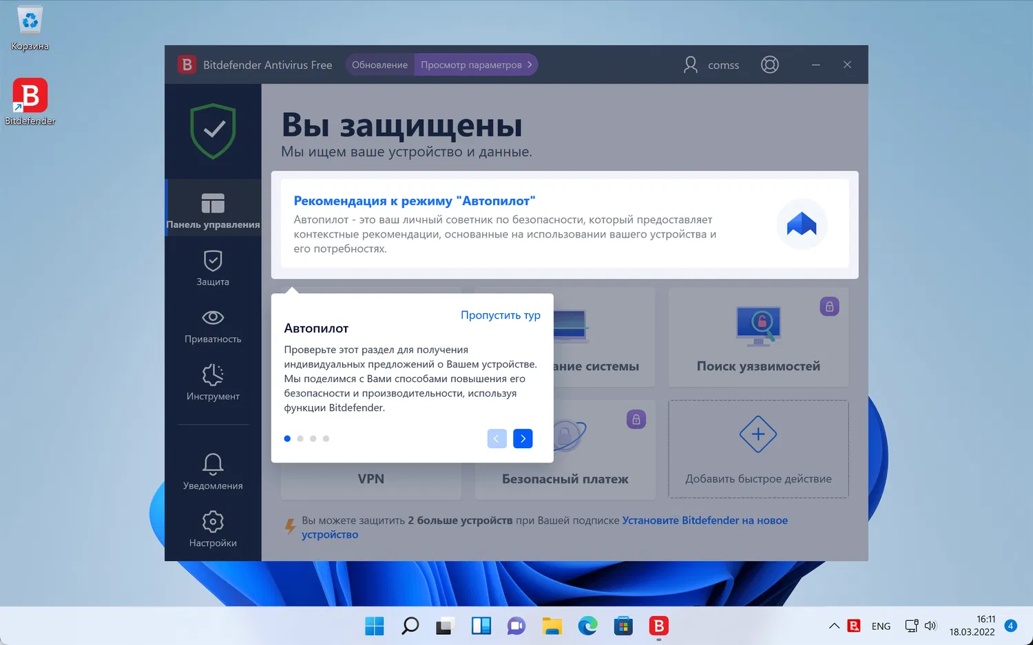Open clock and calendar 16:11
The width and height of the screenshot is (1033, 645).
point(972,626)
